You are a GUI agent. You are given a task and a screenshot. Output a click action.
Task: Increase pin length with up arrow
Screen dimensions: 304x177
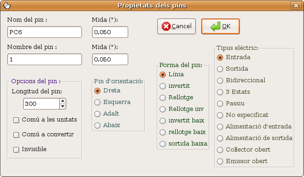pyautogui.click(x=62, y=101)
